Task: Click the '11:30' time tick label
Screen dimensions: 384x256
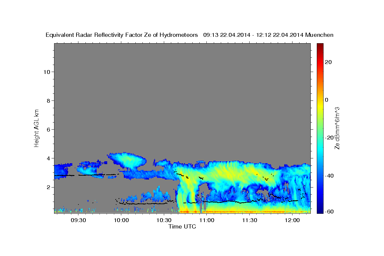Action: click(250, 220)
